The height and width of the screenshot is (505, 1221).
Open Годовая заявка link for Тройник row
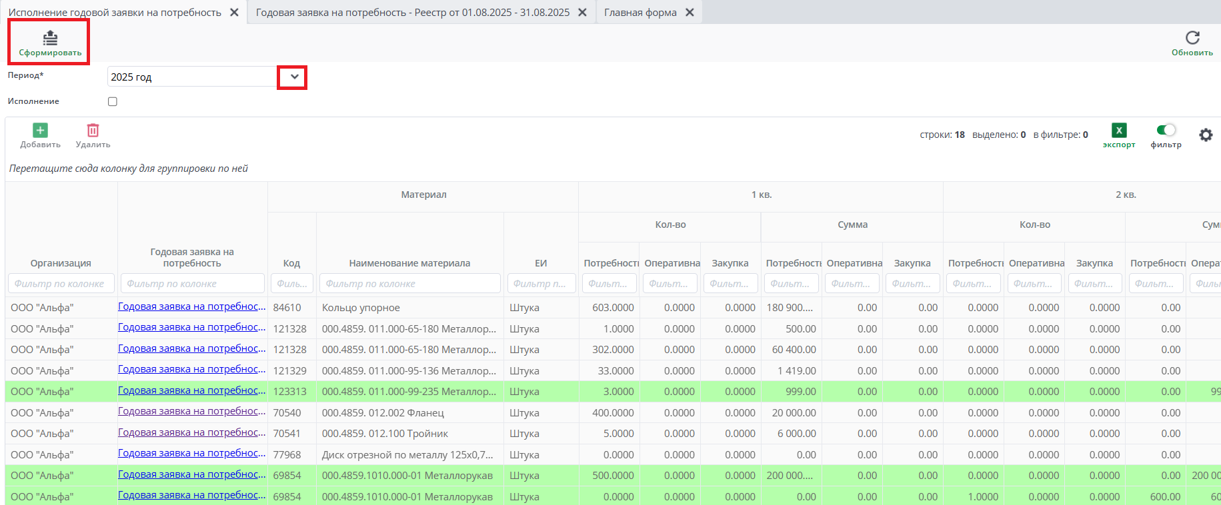click(x=191, y=432)
